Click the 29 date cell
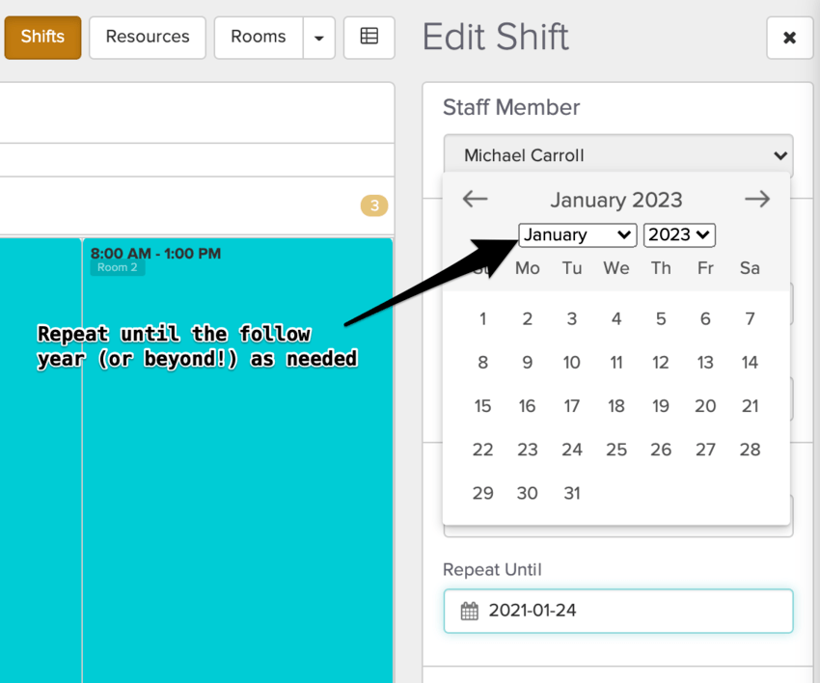Image resolution: width=820 pixels, height=683 pixels. [482, 493]
